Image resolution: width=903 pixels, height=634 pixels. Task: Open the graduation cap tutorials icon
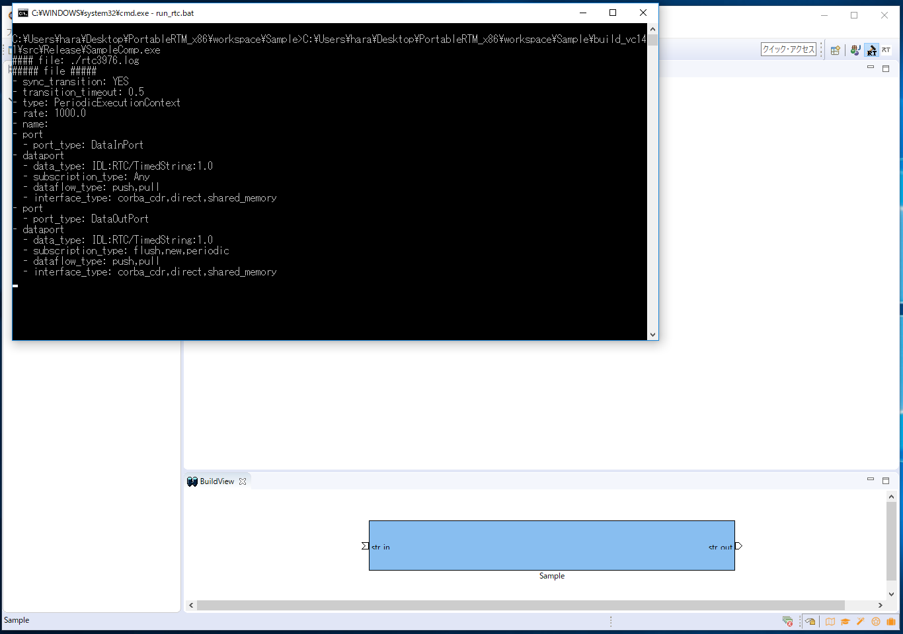click(x=845, y=621)
